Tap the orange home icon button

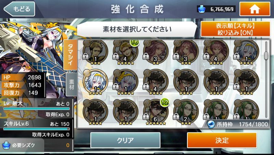pos(255,9)
